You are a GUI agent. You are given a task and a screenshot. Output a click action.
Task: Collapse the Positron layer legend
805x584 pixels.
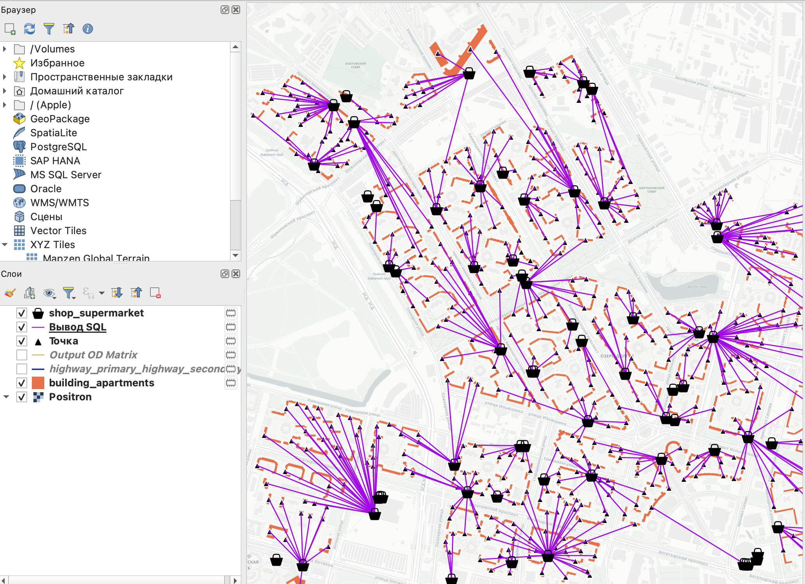tap(6, 397)
